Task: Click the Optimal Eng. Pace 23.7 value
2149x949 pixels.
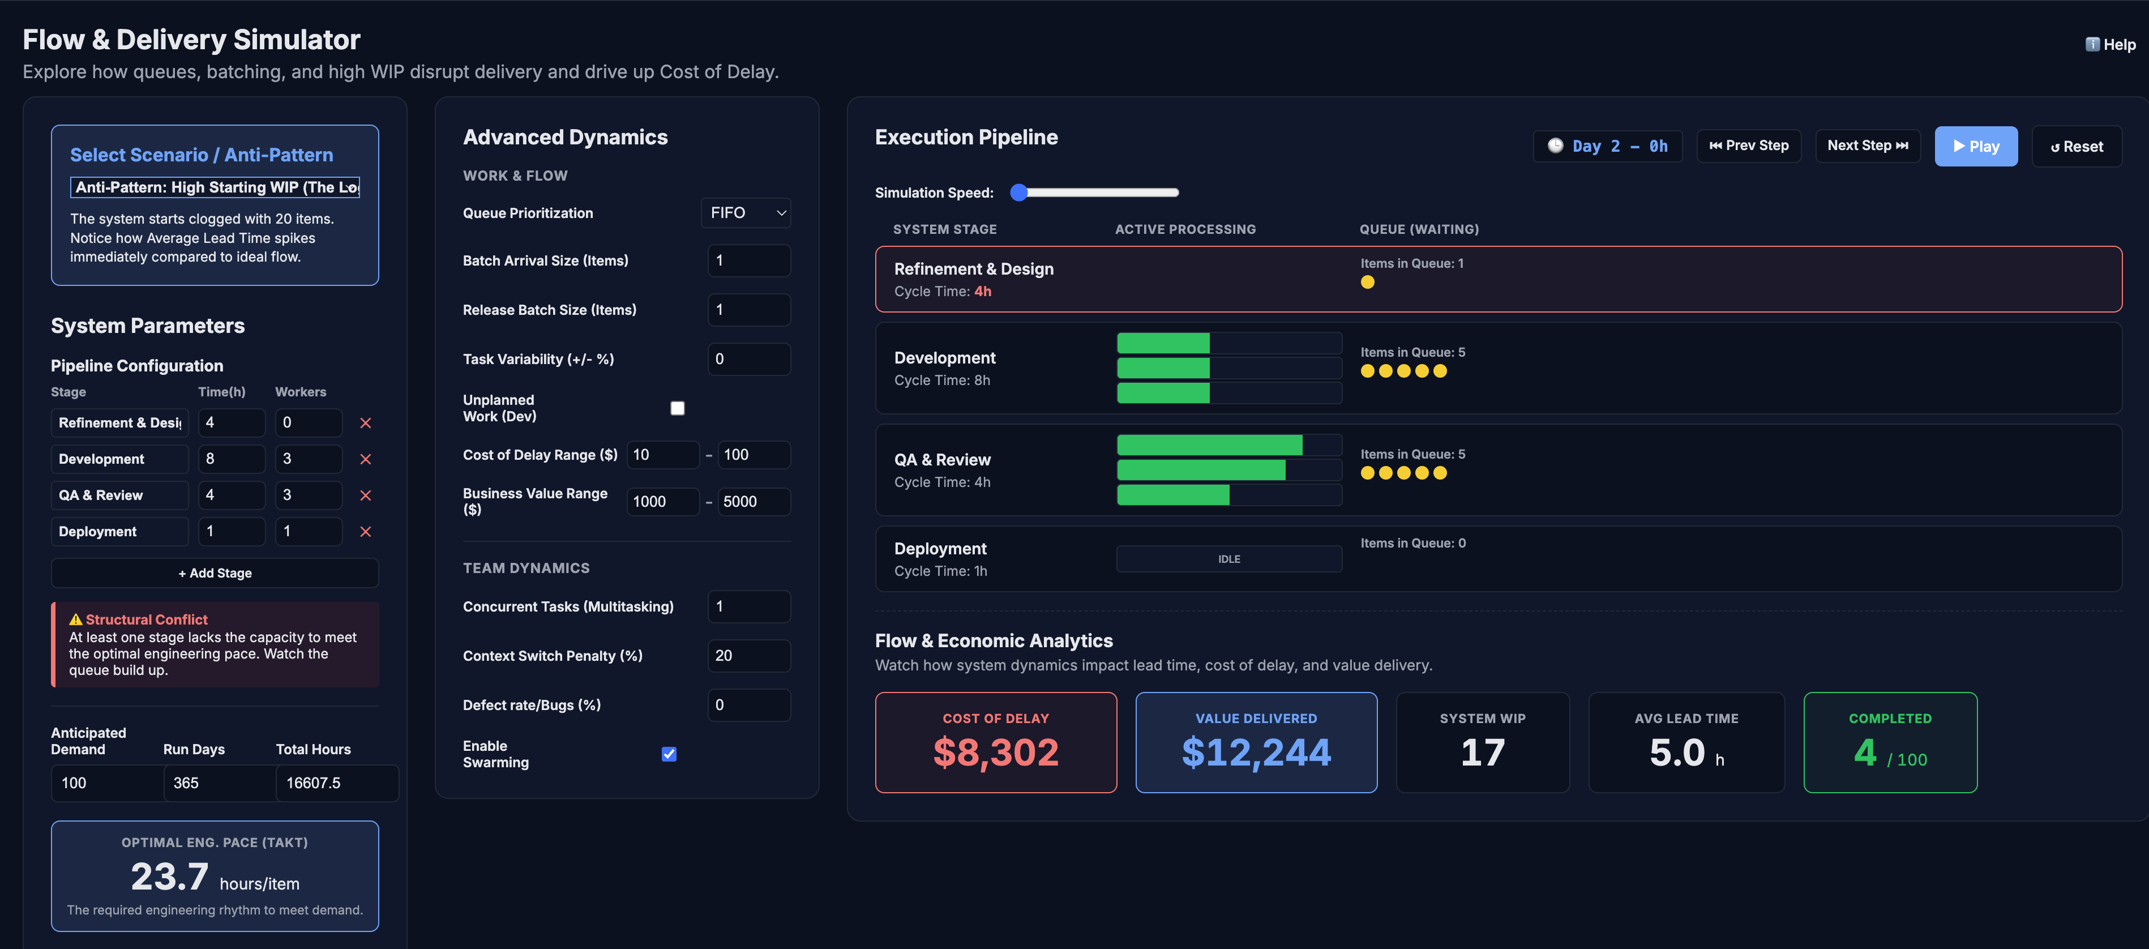Action: pyautogui.click(x=169, y=877)
